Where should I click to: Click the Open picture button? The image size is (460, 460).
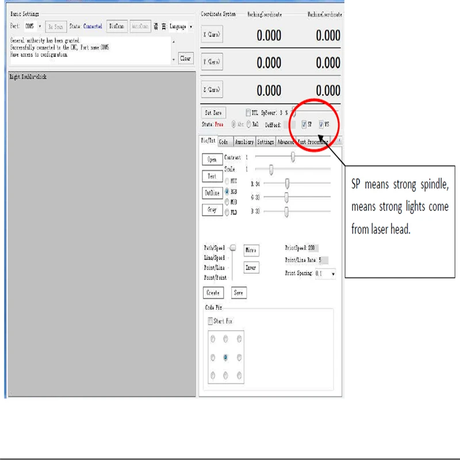[x=212, y=160]
